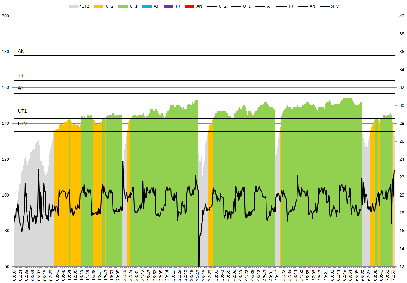407x283 pixels.
Task: Select the 40 value on the right axis
Action: (402, 16)
